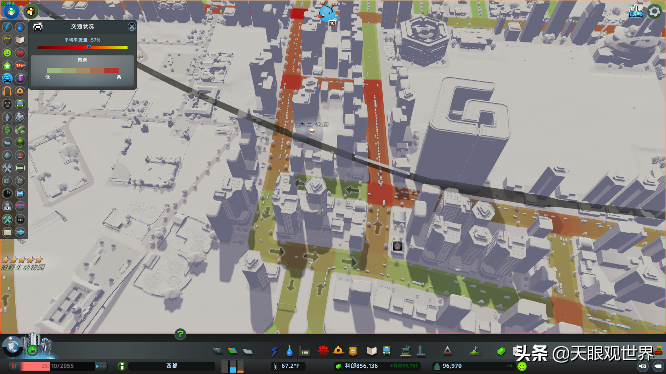Toggle the Happiness smiley info view
This screenshot has width=666, height=374.
tap(7, 53)
